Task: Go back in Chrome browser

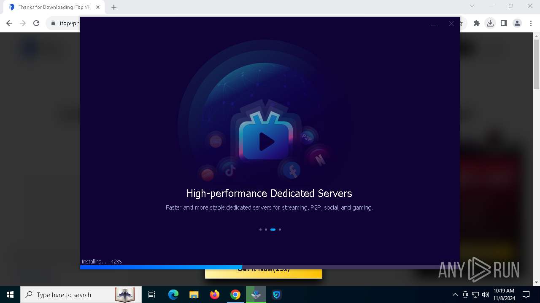Action: 9,23
